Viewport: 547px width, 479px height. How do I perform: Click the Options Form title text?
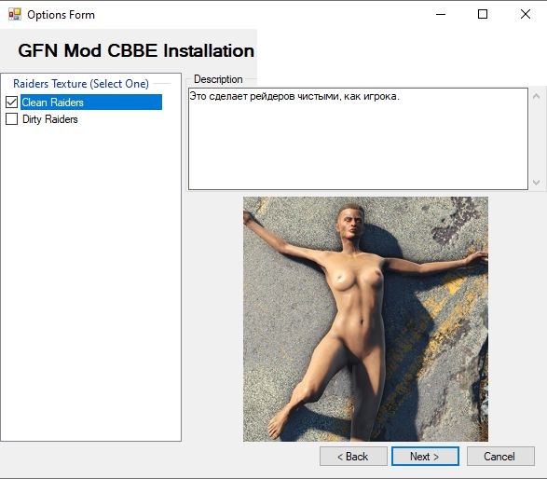[x=62, y=15]
